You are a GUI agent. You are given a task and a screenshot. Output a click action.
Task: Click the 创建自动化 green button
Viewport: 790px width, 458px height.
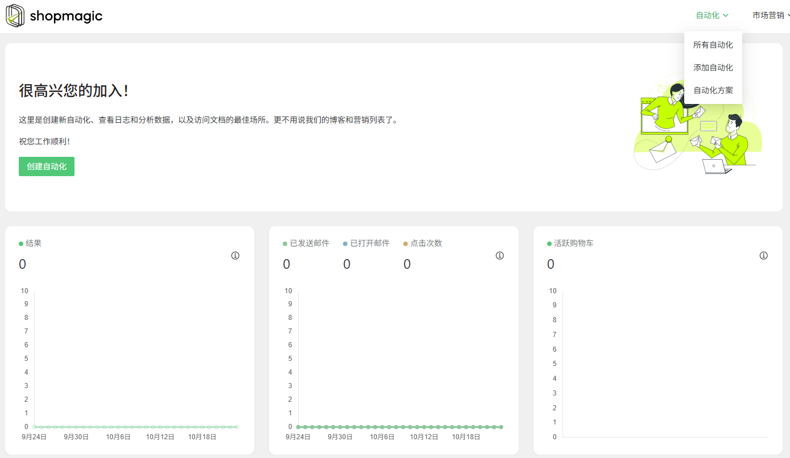click(x=46, y=166)
